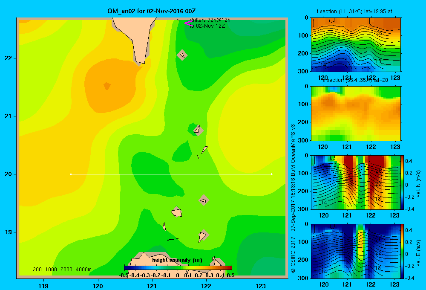Click the eastward velocity section plot
Screen dimensions: 426x290
[356, 251]
